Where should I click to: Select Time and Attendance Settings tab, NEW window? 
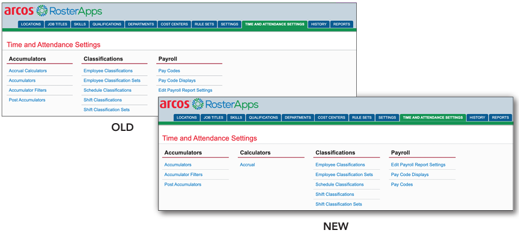433,118
